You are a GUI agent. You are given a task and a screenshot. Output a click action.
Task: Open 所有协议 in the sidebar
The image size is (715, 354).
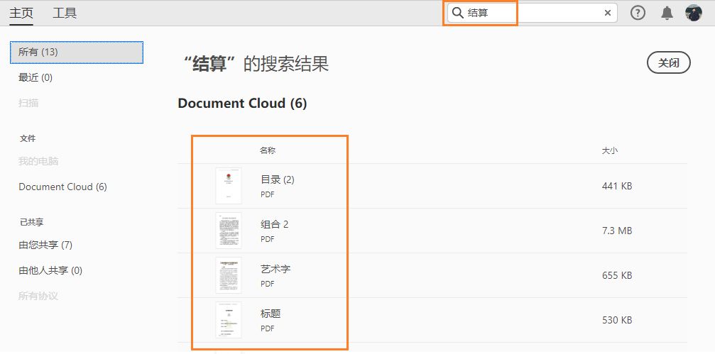tap(38, 296)
